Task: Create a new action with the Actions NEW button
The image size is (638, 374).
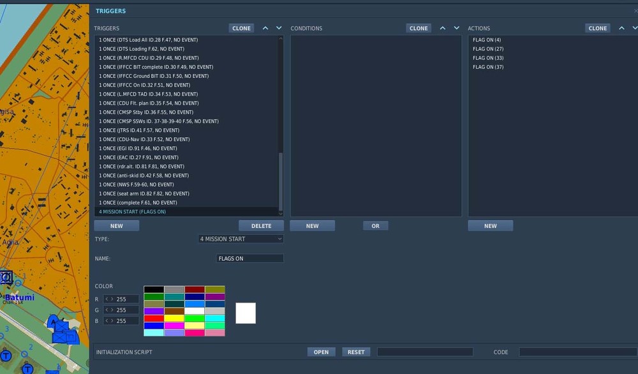Action: [x=491, y=225]
